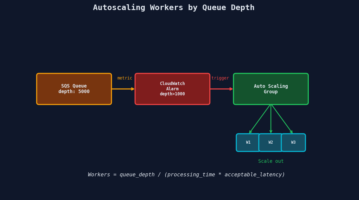This screenshot has width=359, height=200.
Task: Select worker node W3
Action: coord(293,142)
